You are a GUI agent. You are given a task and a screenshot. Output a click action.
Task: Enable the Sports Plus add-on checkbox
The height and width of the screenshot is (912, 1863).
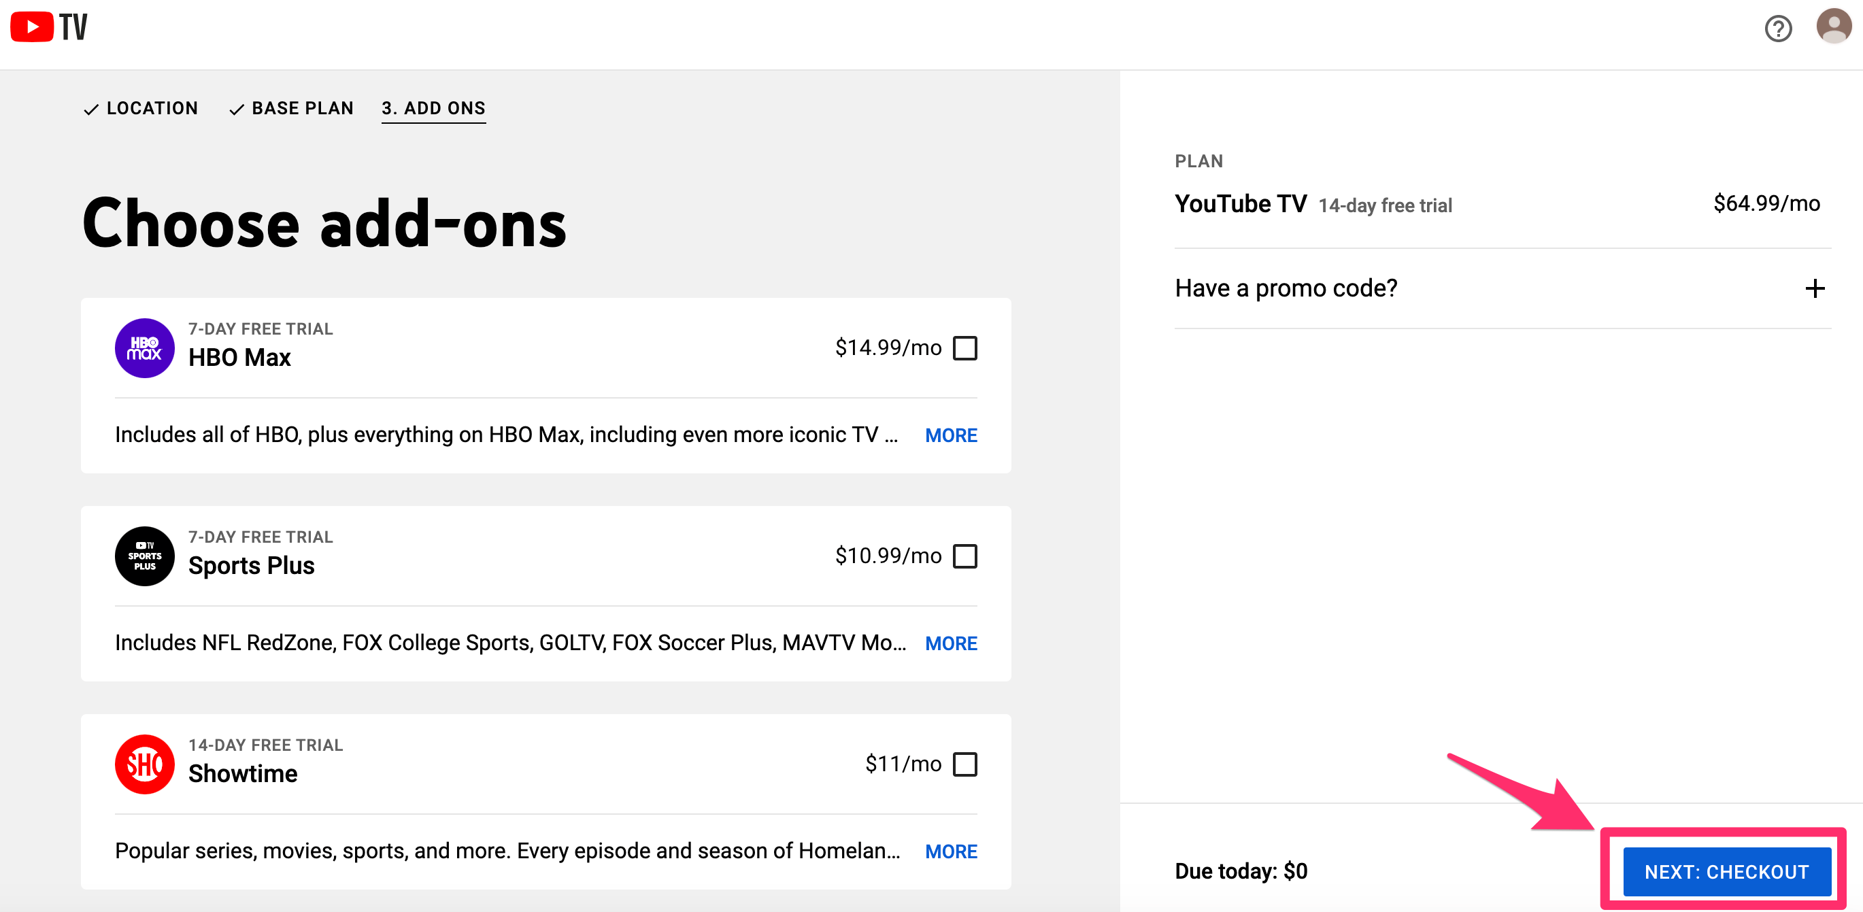click(x=964, y=556)
